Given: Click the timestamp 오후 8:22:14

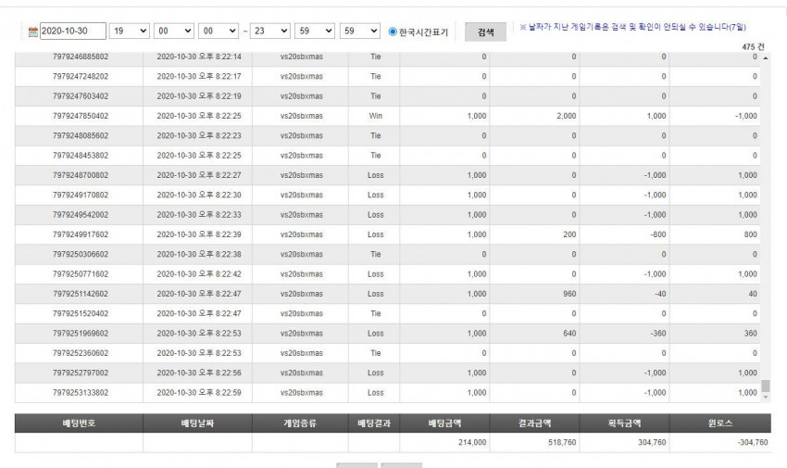Looking at the screenshot, I should (220, 57).
